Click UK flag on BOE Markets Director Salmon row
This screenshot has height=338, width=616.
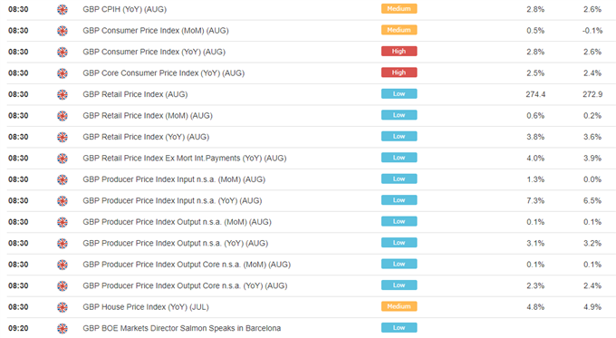(x=63, y=328)
